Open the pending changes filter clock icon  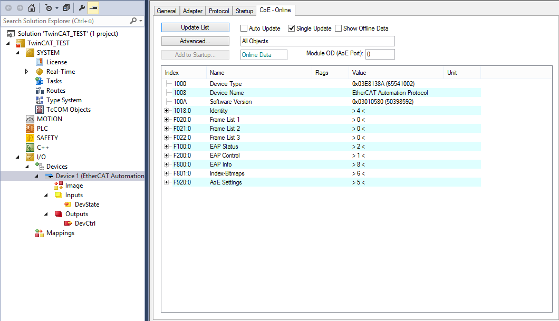pos(49,8)
